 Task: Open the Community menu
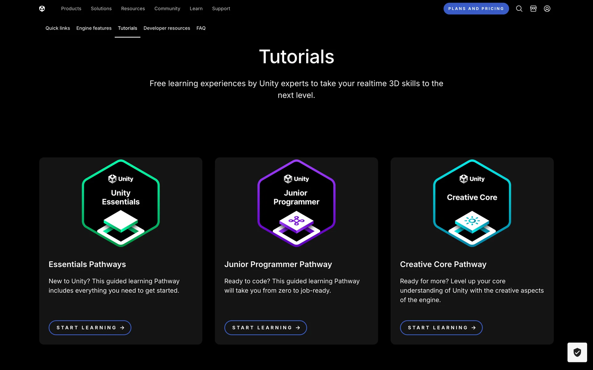pos(167,9)
